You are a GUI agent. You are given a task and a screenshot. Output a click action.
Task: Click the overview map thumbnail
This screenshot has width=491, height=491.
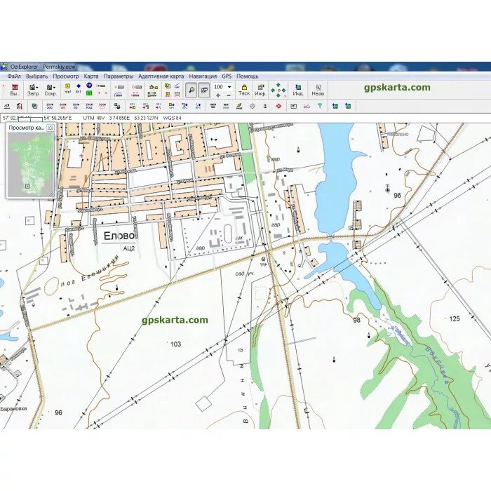(31, 165)
